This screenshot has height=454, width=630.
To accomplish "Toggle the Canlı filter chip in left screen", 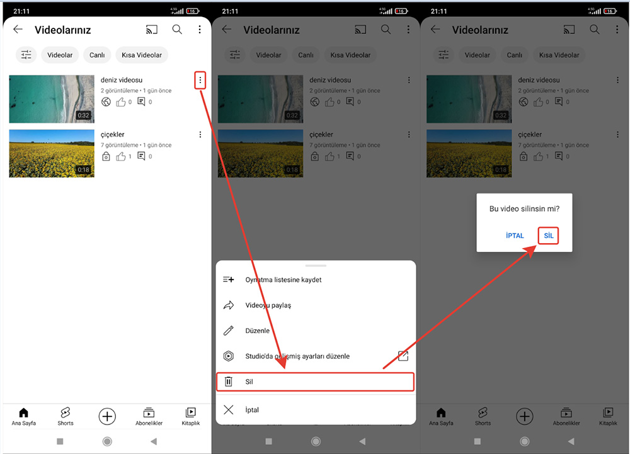I will 97,55.
